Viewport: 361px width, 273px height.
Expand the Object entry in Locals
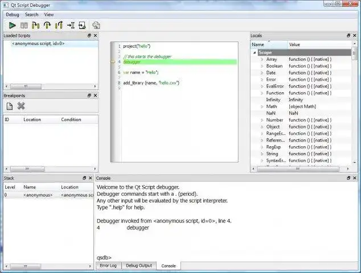tap(262, 127)
